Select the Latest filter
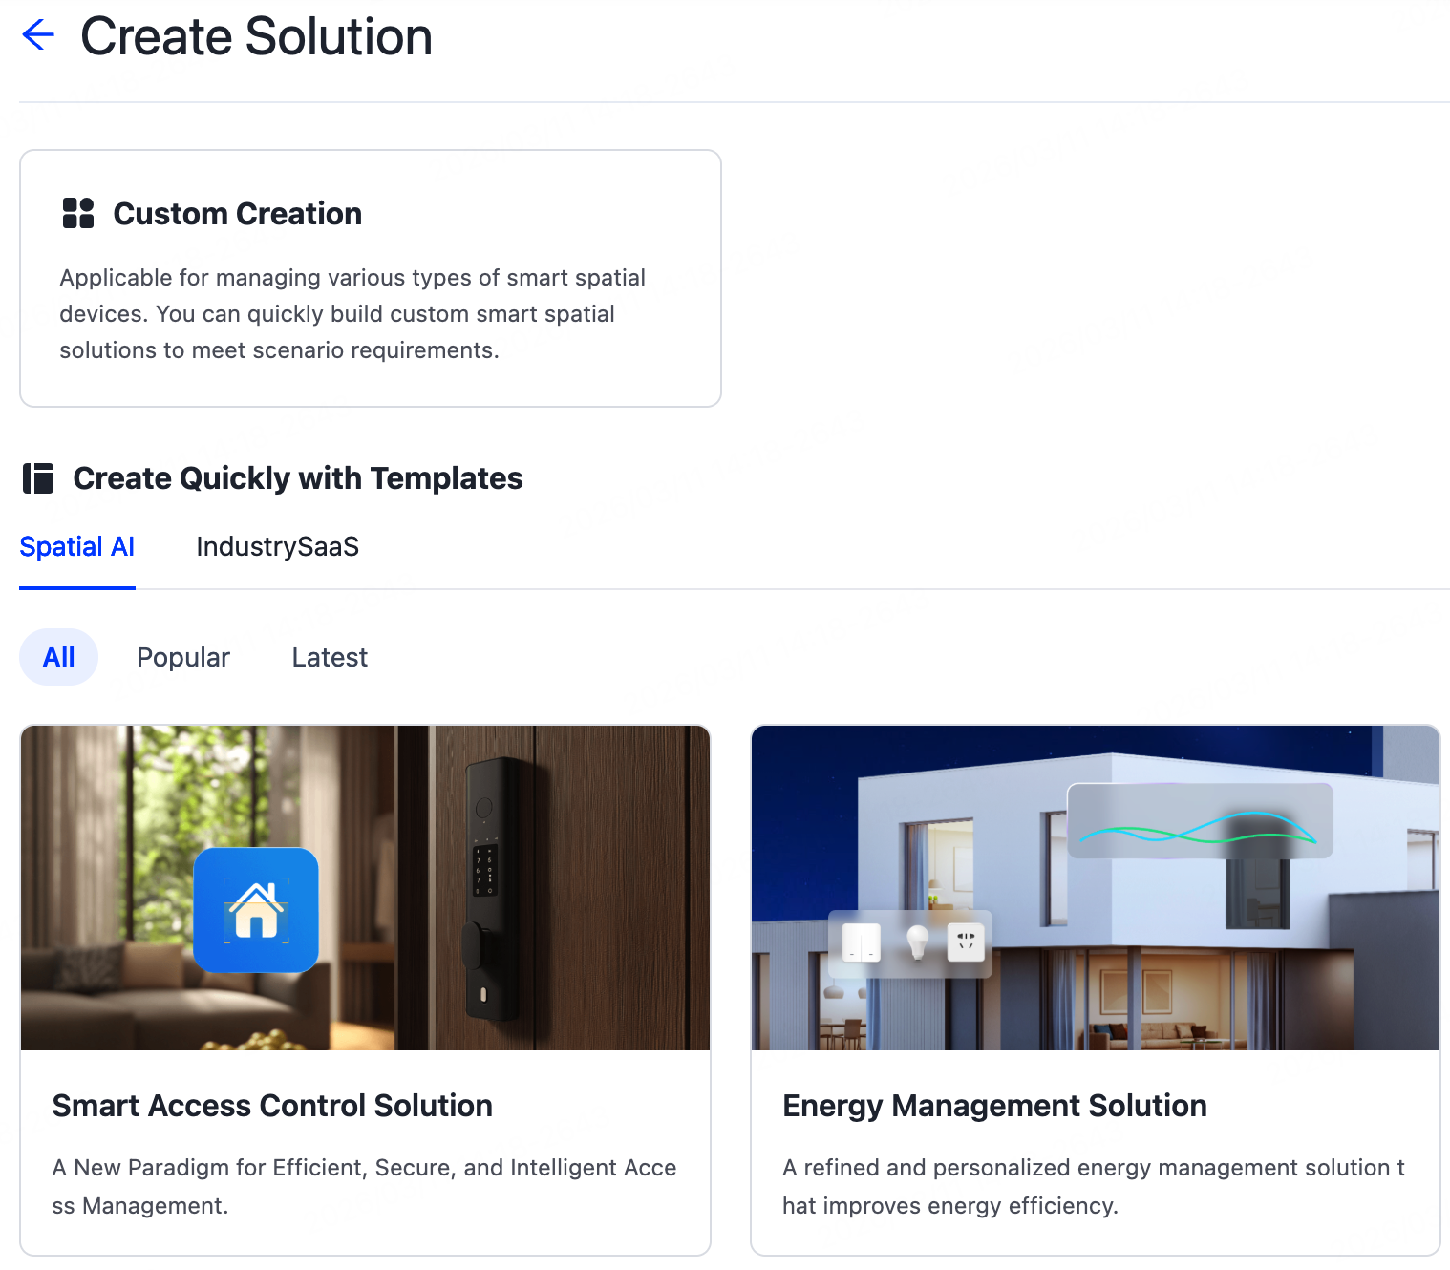Image resolution: width=1450 pixels, height=1270 pixels. coord(329,657)
